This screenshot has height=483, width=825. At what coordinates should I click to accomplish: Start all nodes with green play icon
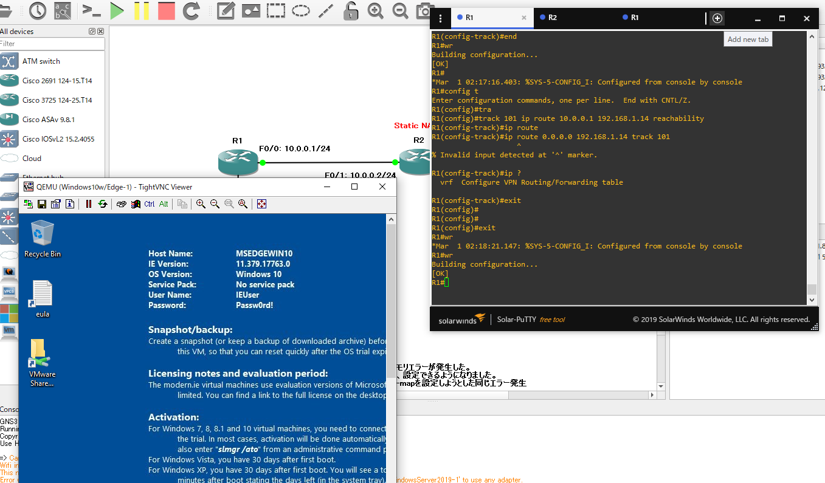117,10
